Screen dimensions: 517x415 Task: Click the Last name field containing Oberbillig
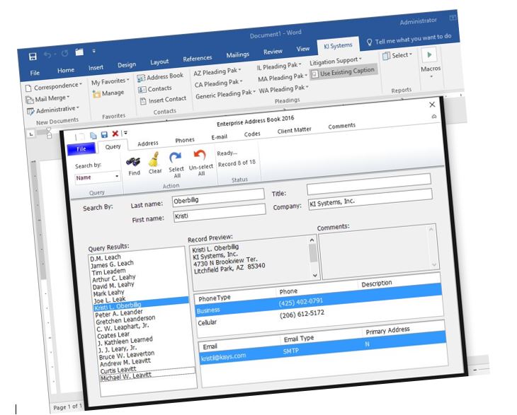[218, 197]
